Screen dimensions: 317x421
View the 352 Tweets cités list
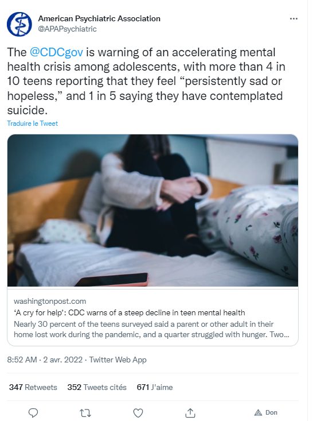(x=97, y=387)
